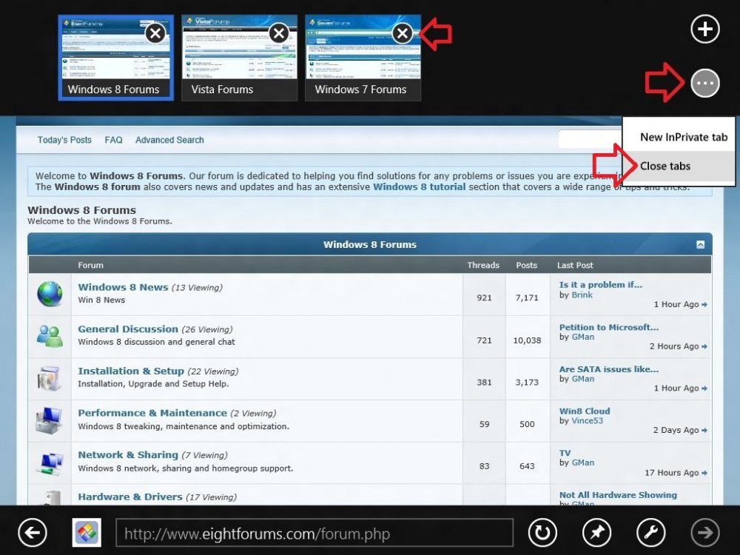This screenshot has width=740, height=555.
Task: Close the Windows 8 Forums tab thumbnail
Action: 155,33
